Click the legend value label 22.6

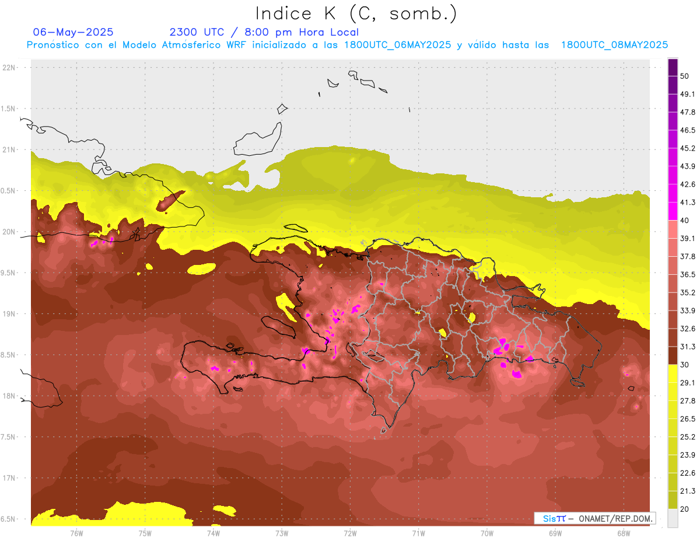tap(688, 473)
